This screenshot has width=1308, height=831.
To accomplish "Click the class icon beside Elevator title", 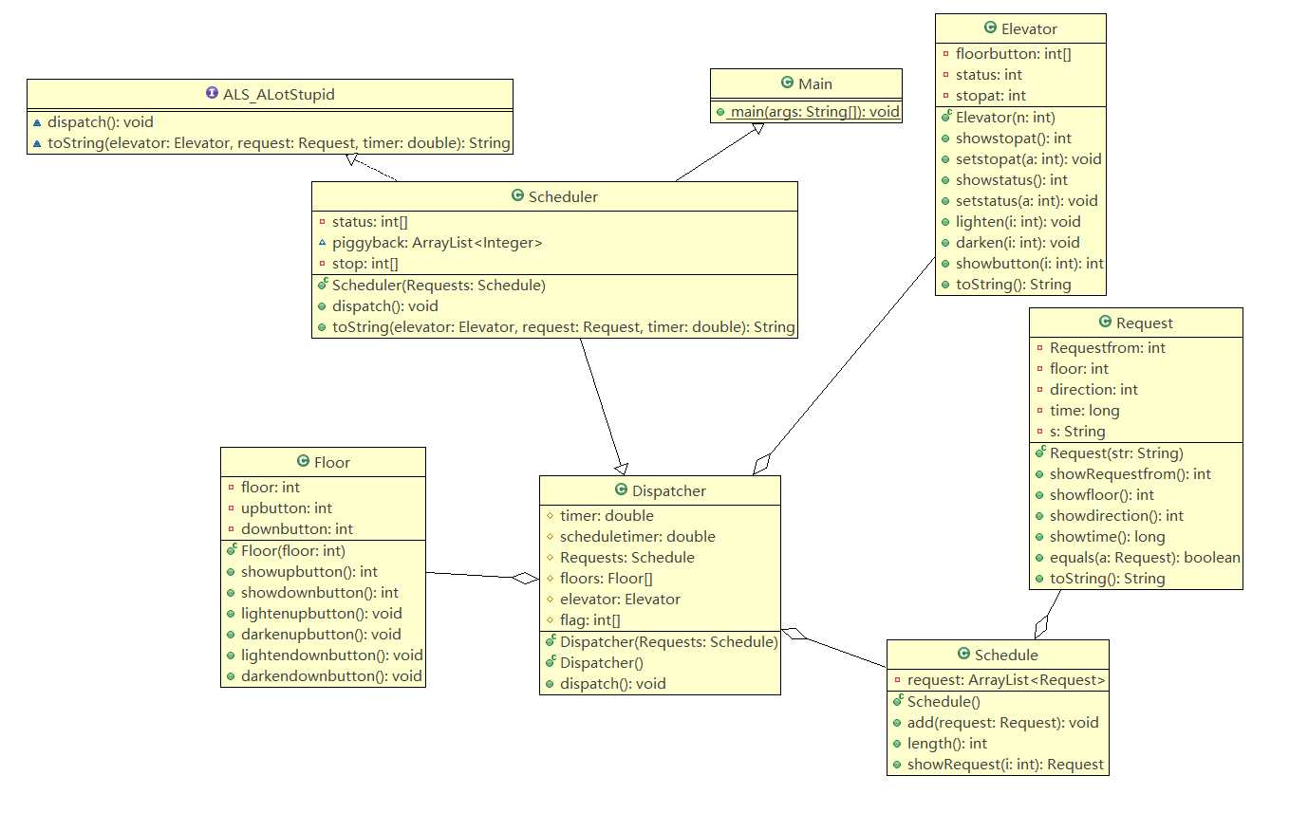I will pos(990,28).
